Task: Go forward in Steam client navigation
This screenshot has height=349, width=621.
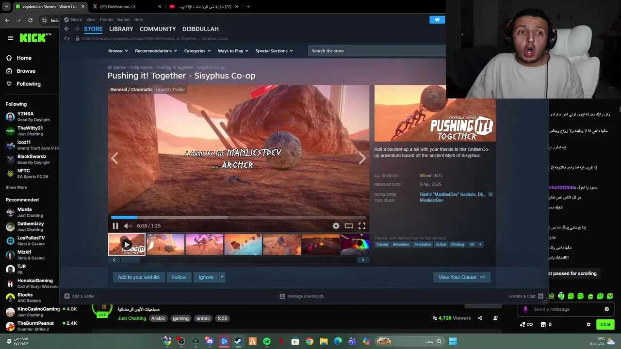Action: click(x=77, y=29)
